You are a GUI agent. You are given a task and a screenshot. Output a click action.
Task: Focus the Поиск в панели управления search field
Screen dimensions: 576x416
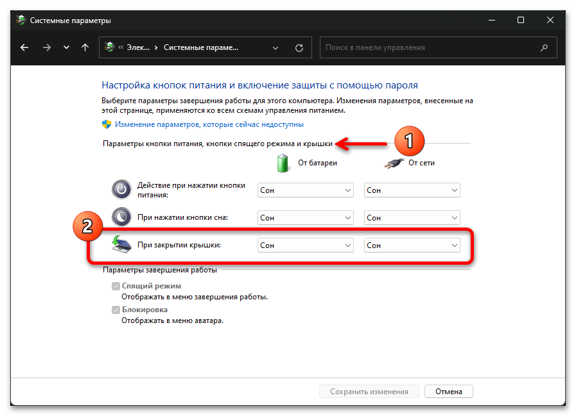pos(438,47)
